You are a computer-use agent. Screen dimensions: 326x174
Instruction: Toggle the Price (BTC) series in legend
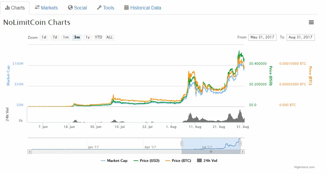click(178, 161)
